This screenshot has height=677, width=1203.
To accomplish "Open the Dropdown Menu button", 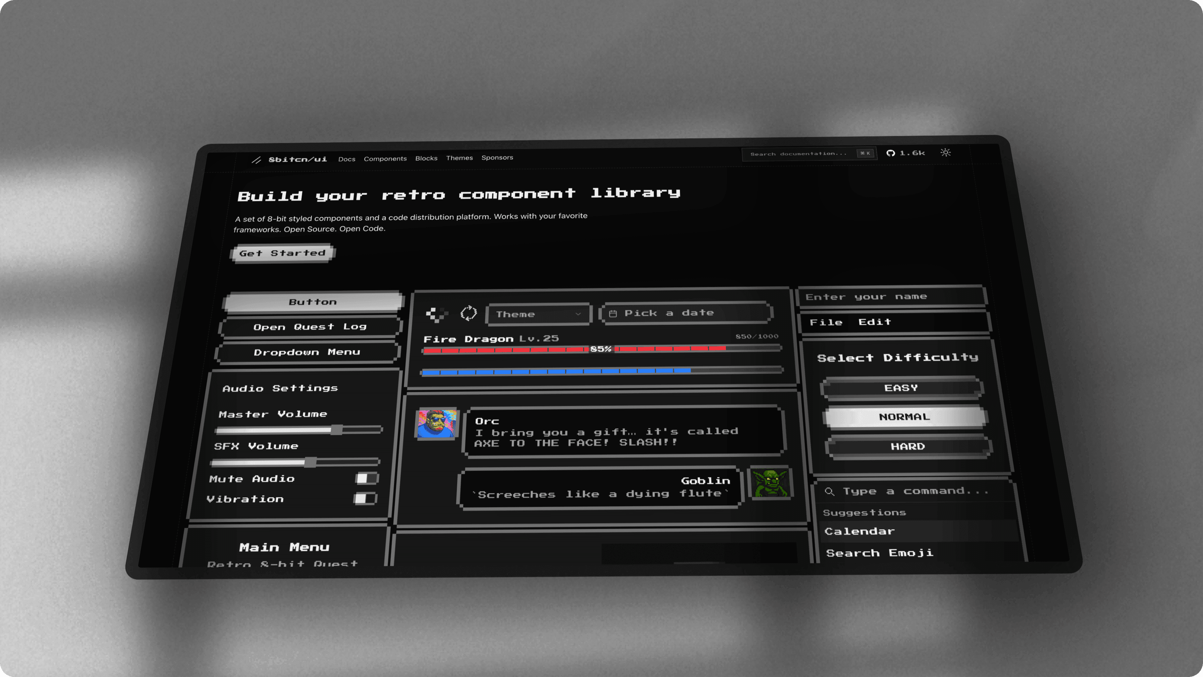I will [307, 352].
